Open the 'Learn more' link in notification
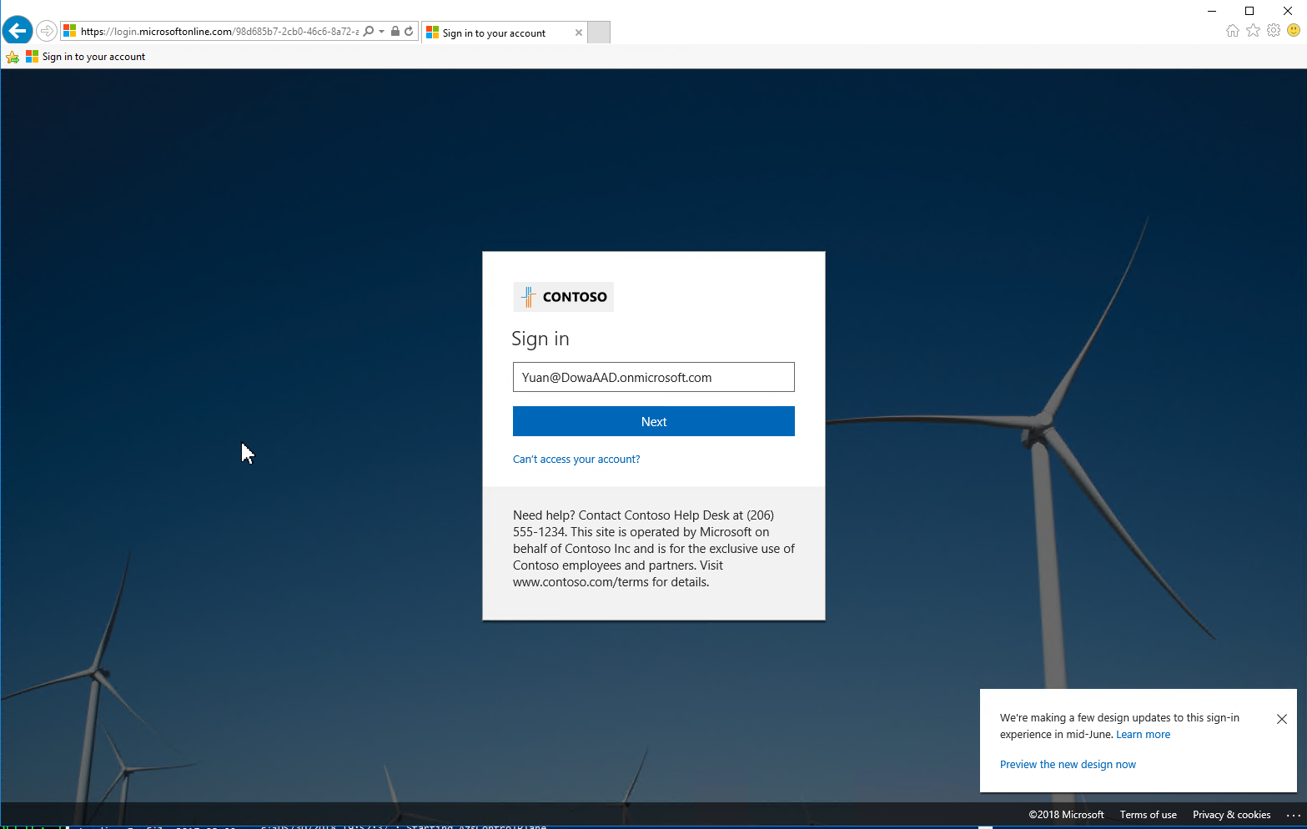 1143,735
